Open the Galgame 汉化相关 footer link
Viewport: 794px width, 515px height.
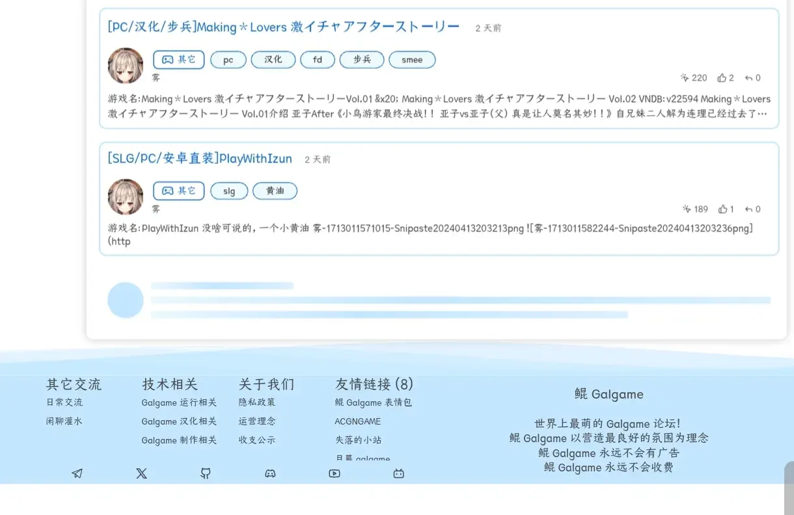pyautogui.click(x=179, y=421)
